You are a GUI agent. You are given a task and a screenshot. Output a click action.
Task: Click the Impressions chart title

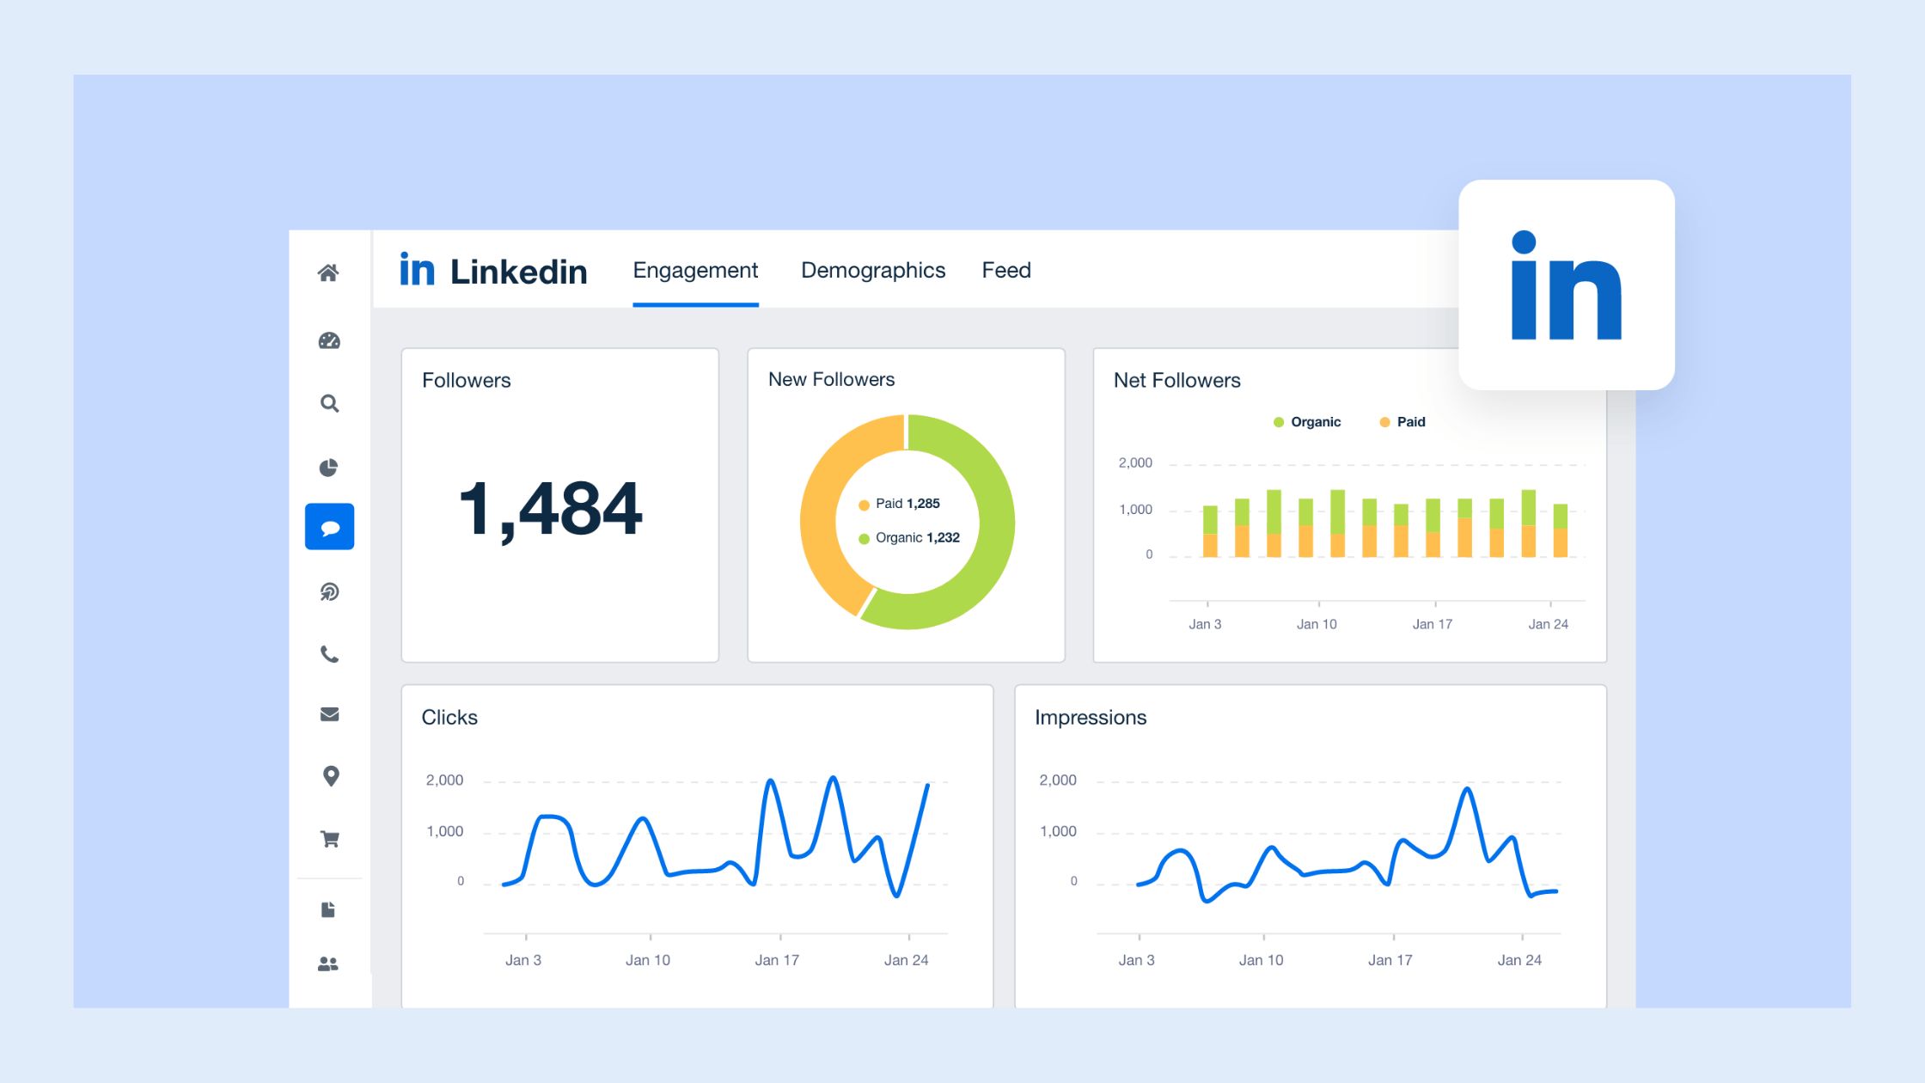[1091, 718]
